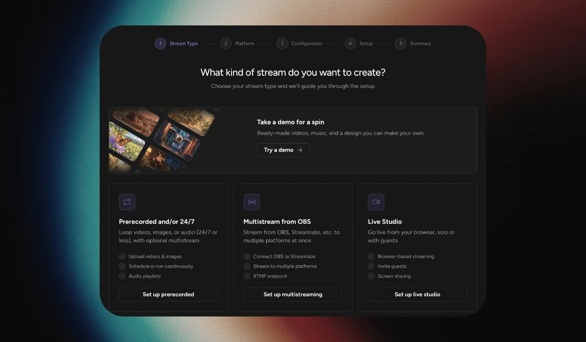Click check icon beside Invite guests
Screen dimensions: 586x342
(x=372, y=266)
